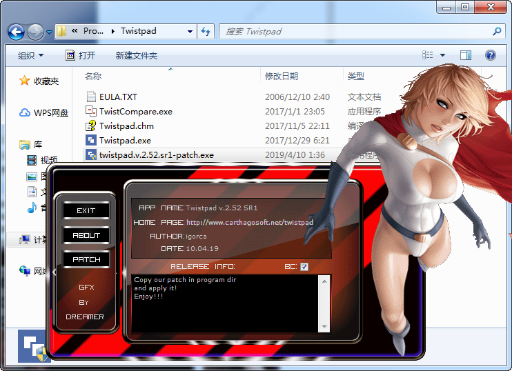Select the Twistpad.chm help file
The height and width of the screenshot is (371, 512).
click(x=127, y=126)
